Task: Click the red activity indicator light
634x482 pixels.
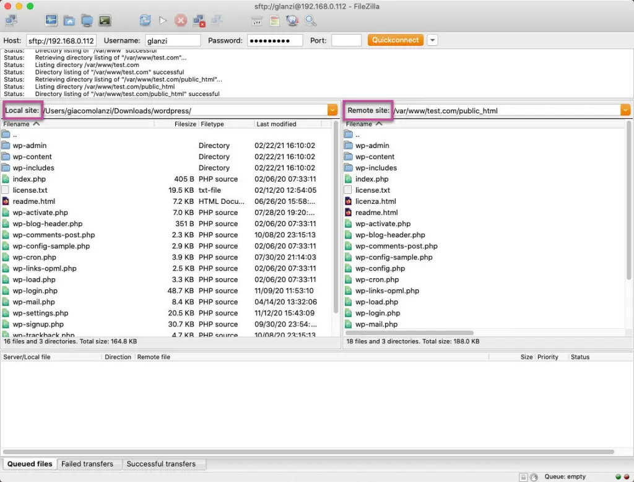Action: pos(627,477)
